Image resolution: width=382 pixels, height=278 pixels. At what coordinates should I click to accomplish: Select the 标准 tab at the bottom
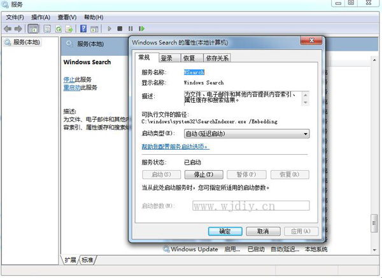click(x=87, y=260)
